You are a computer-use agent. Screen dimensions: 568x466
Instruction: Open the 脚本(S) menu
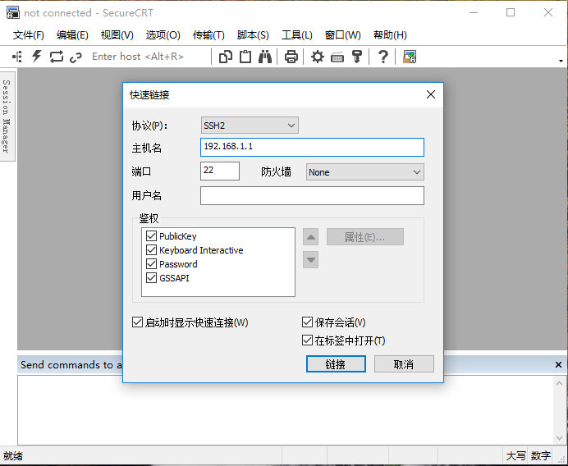pos(253,35)
